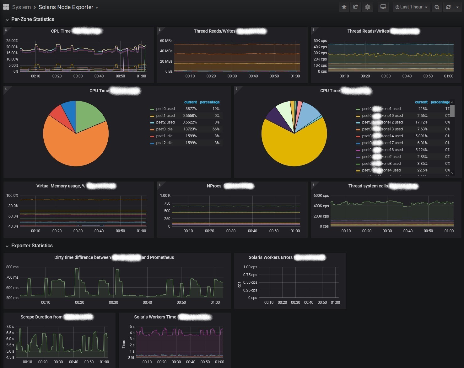The width and height of the screenshot is (464, 368).
Task: Sort zone legend by current column
Action: pos(421,102)
